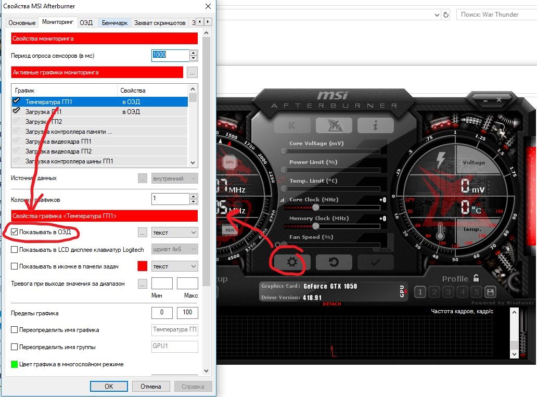Click the OK button
Screen dimensions: 537x397
(x=109, y=387)
